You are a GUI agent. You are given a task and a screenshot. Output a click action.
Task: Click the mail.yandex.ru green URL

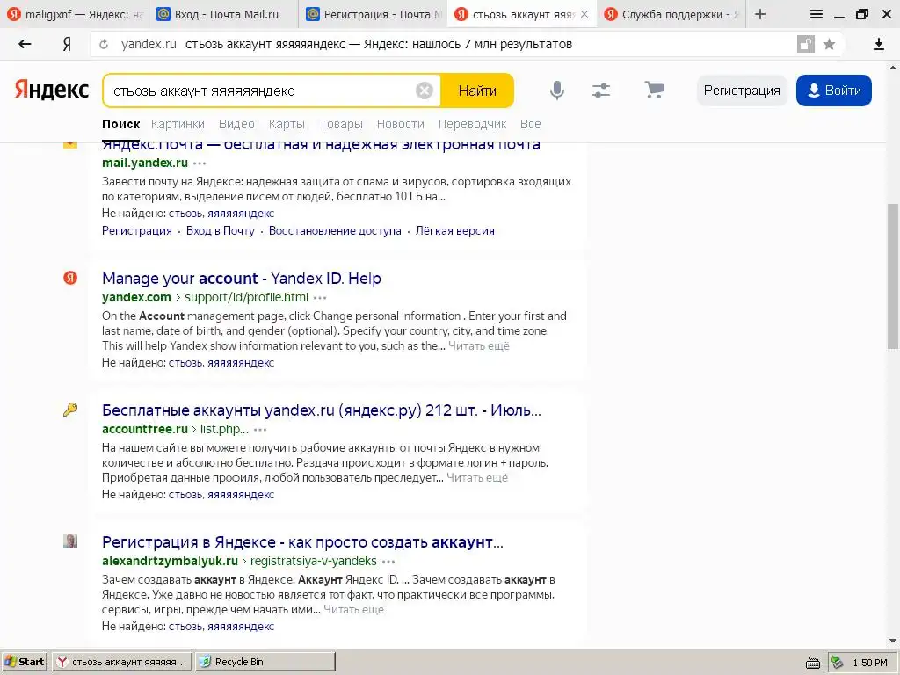[145, 163]
